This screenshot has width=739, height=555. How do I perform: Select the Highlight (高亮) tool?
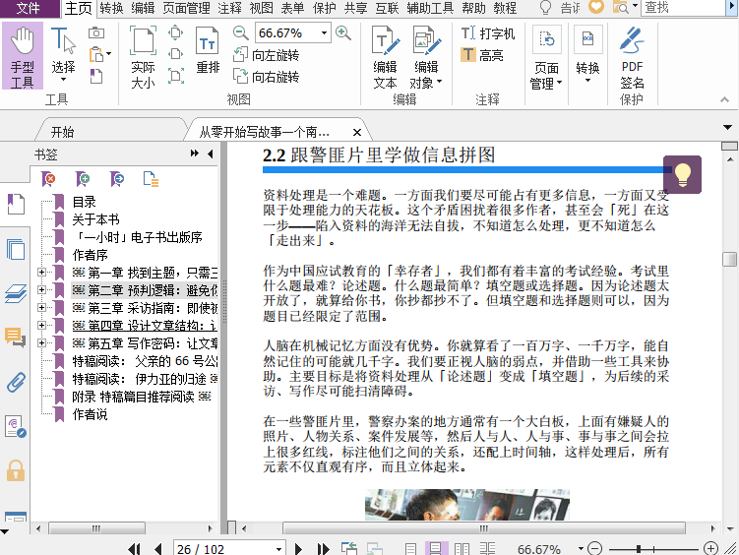(x=481, y=55)
